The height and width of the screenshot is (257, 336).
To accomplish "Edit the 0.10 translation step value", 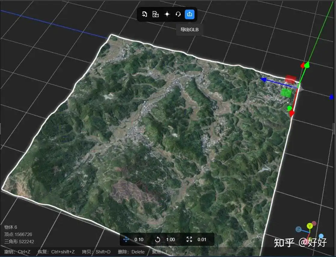I will pyautogui.click(x=139, y=240).
